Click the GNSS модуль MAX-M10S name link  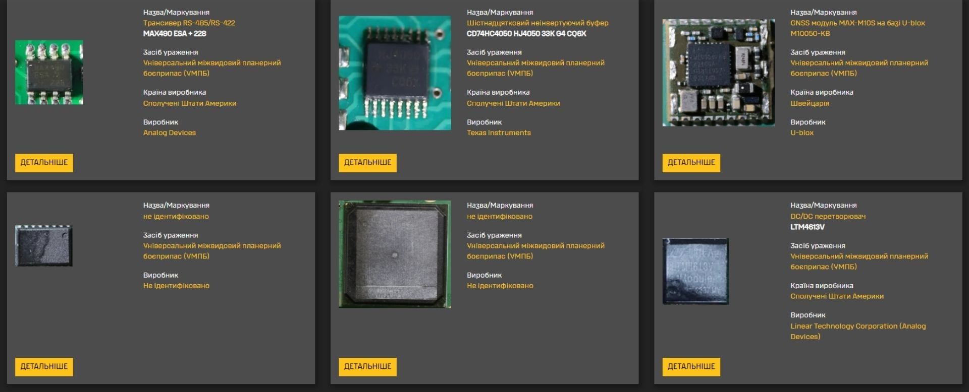857,23
